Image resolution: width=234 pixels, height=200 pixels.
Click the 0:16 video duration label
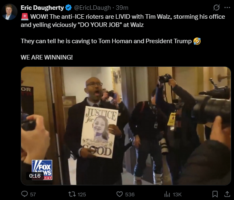tap(35, 176)
